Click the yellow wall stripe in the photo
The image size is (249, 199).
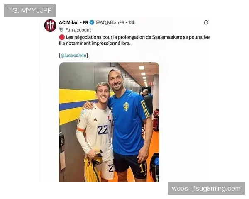click(x=78, y=96)
